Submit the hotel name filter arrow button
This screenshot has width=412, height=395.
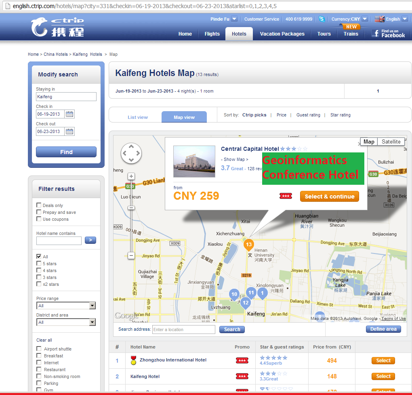tap(90, 240)
